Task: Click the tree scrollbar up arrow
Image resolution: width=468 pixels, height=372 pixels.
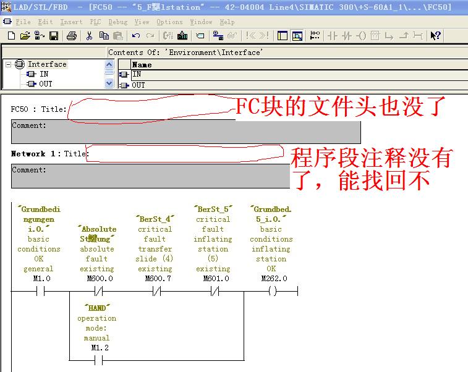Action: [x=109, y=64]
